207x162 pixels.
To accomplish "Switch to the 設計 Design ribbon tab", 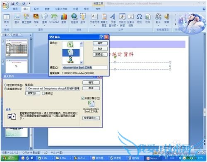I will [x=36, y=9].
